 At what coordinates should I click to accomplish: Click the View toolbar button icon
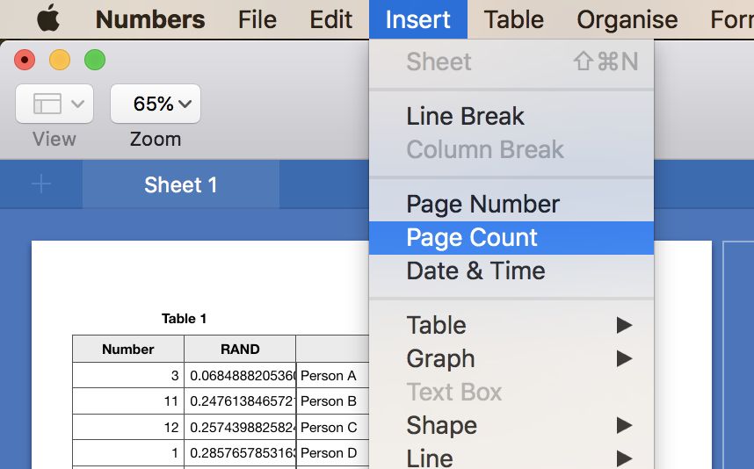point(54,104)
